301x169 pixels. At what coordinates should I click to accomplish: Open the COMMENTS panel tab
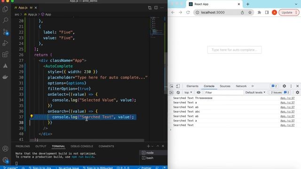(x=106, y=146)
